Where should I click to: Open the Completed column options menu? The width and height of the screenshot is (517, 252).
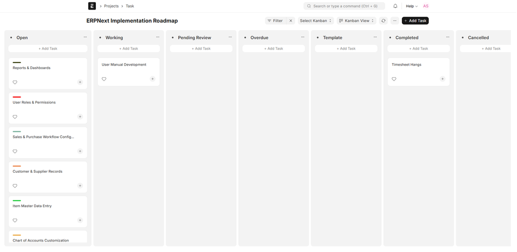pos(448,37)
